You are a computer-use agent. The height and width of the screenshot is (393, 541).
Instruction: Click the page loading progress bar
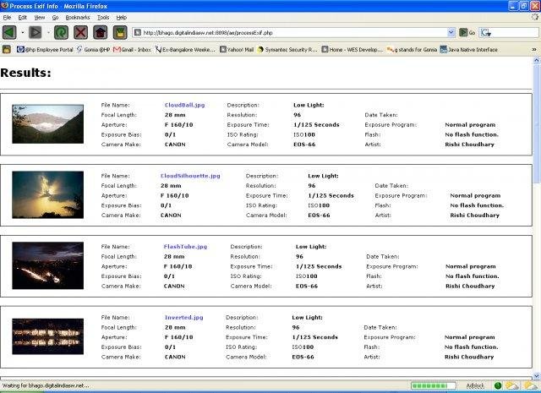pos(434,385)
